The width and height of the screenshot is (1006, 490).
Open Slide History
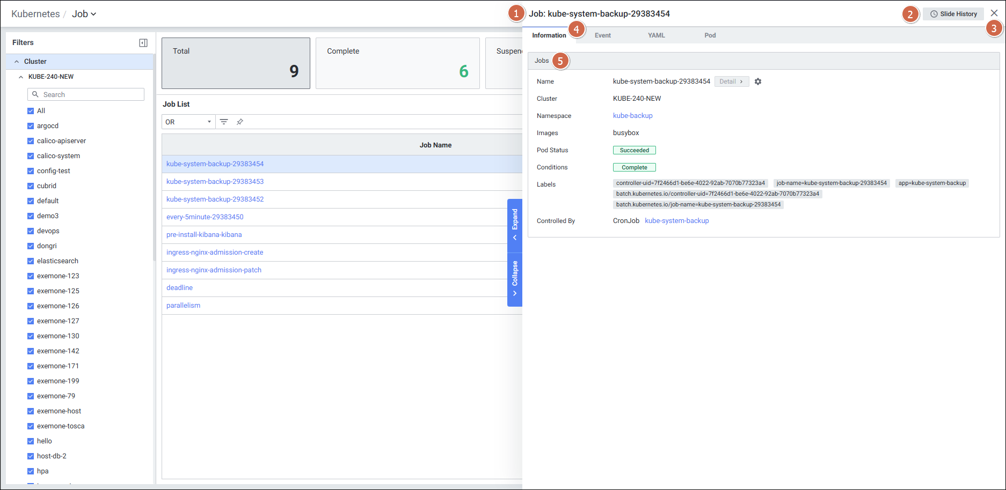953,14
